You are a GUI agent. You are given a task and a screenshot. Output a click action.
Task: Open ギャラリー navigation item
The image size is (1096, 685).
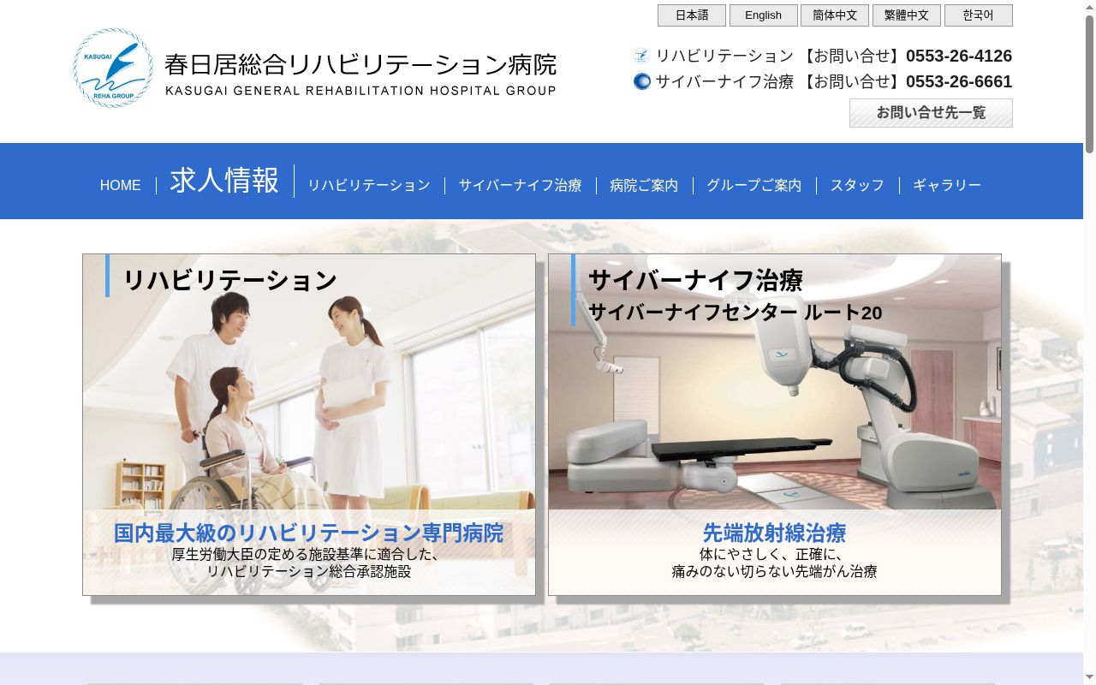click(947, 185)
